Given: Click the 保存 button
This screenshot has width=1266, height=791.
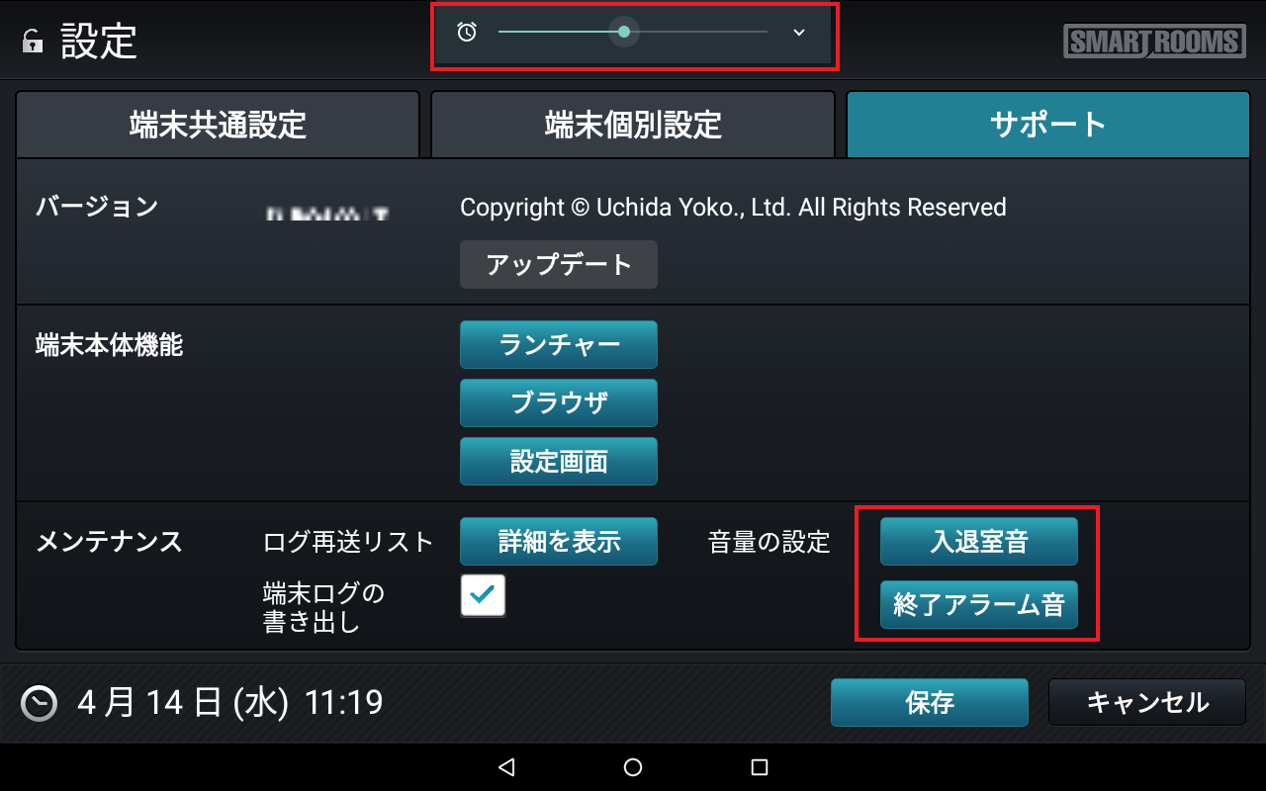Looking at the screenshot, I should point(930,703).
